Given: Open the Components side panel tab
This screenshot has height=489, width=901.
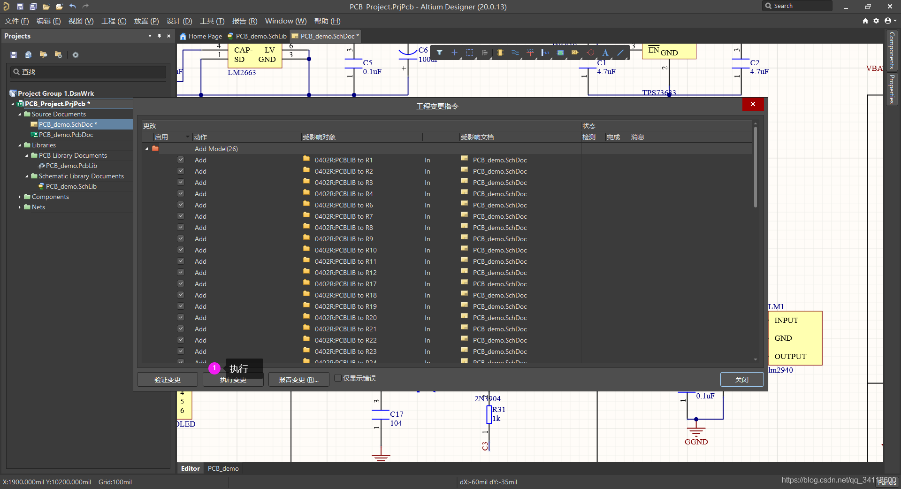Looking at the screenshot, I should tap(892, 50).
